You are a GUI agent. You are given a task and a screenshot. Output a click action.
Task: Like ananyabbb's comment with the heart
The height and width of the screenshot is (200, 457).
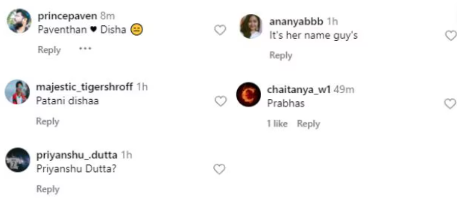tap(450, 36)
